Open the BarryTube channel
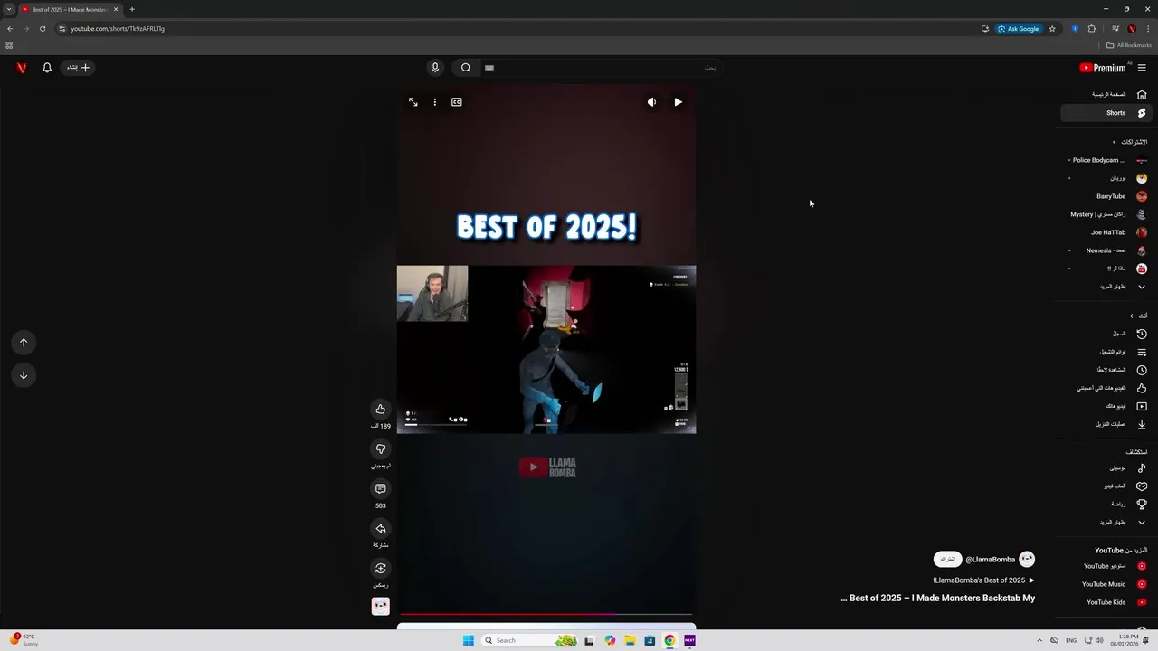This screenshot has height=651, width=1158. (x=1106, y=196)
